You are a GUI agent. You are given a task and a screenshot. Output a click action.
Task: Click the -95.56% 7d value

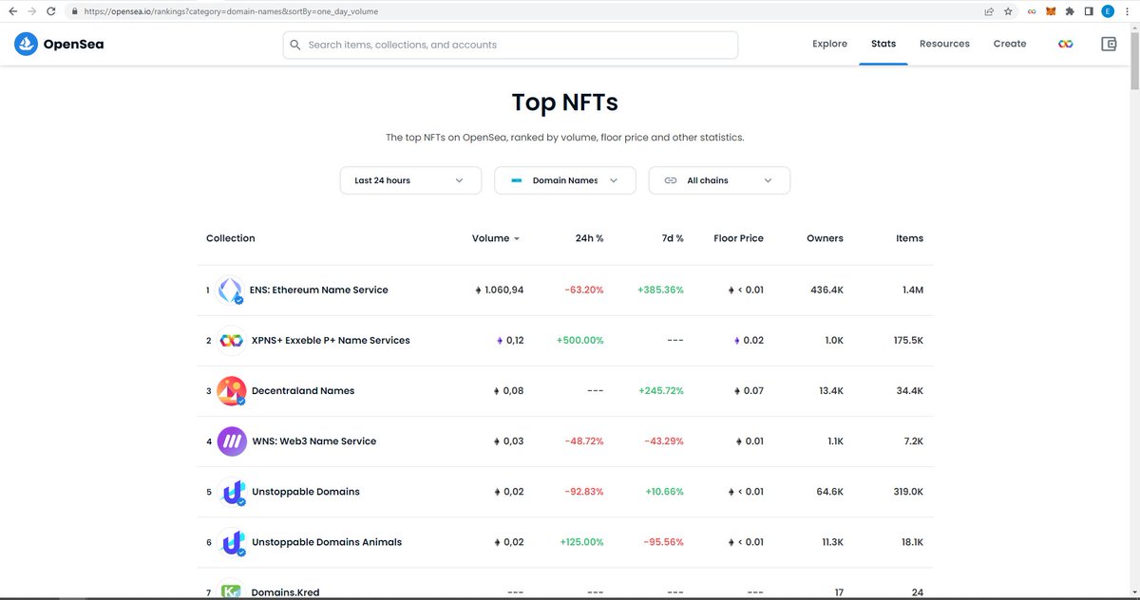point(663,542)
